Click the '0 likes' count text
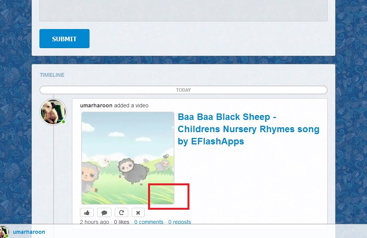 coord(121,222)
